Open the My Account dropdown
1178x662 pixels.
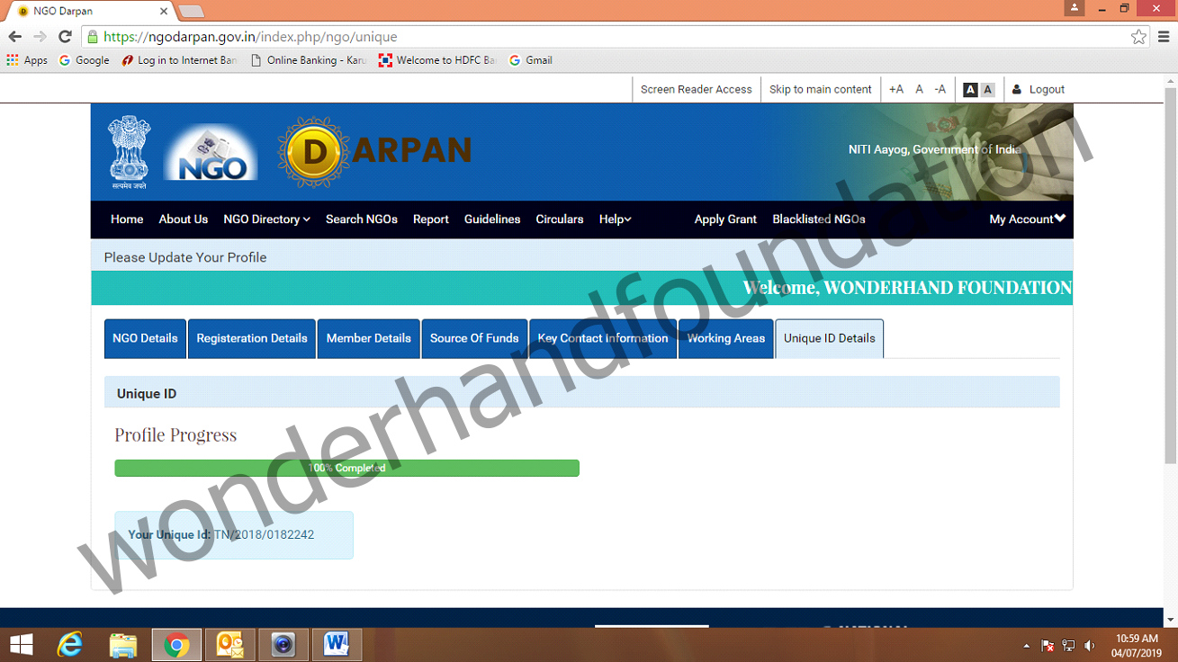pos(1027,219)
